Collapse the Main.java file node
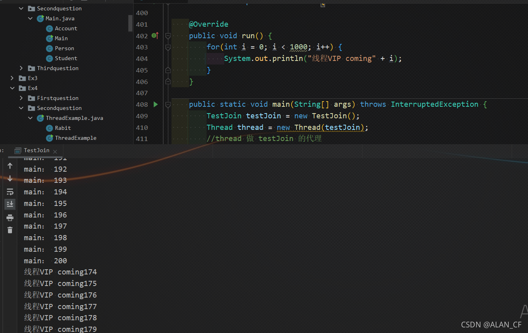 click(x=30, y=18)
